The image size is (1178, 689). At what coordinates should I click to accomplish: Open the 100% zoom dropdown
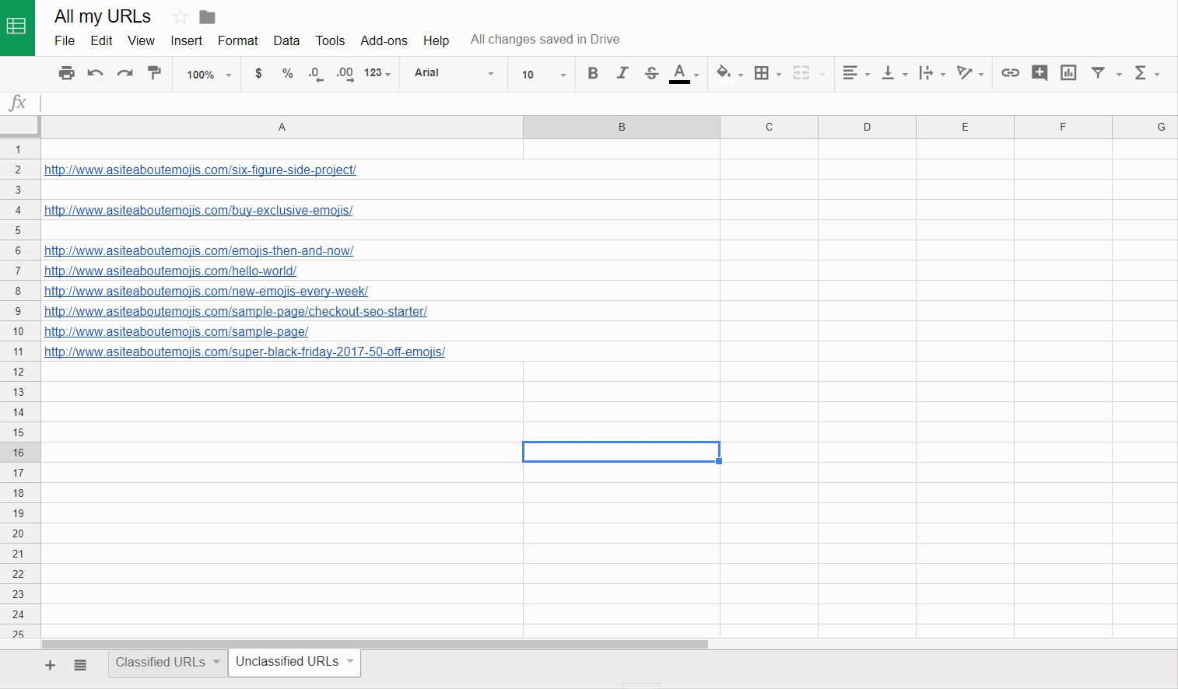[x=209, y=75]
